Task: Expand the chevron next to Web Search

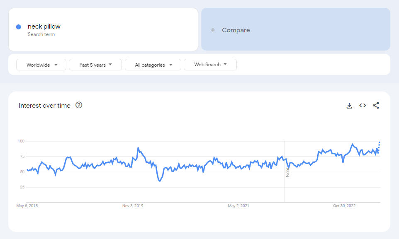Action: pyautogui.click(x=225, y=65)
